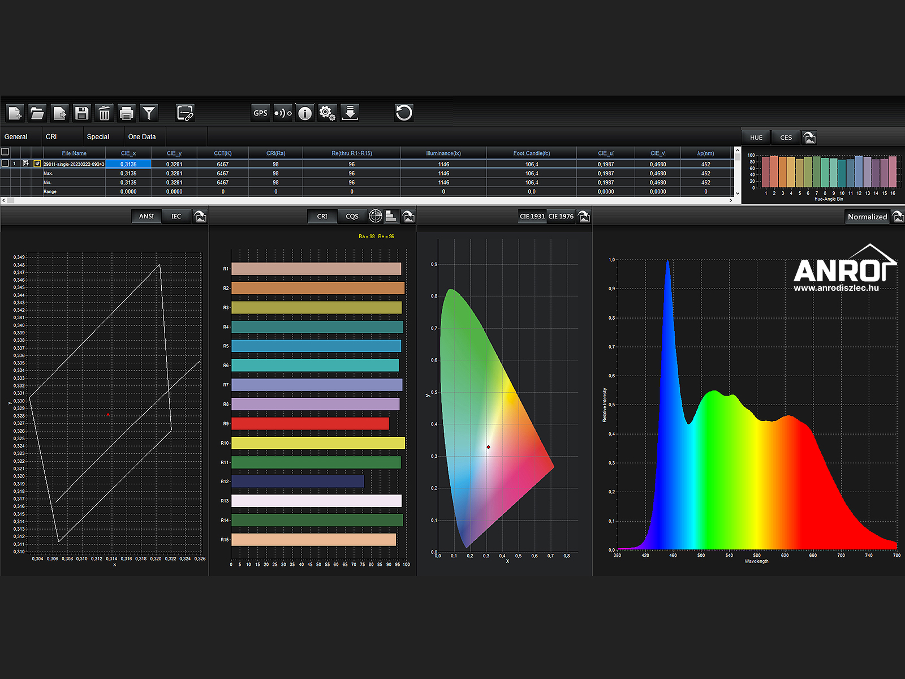Export the HUE/CES chart as an image
Viewport: 905px width, 679px height.
coord(809,137)
